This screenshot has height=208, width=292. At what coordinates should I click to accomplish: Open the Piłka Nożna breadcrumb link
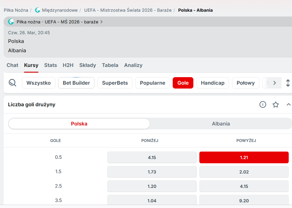(x=16, y=10)
